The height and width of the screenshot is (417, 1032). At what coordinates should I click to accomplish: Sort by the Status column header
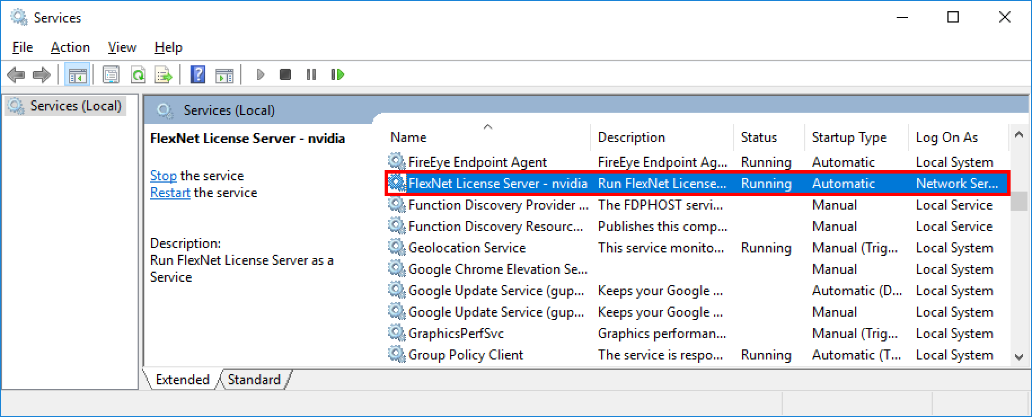point(769,137)
